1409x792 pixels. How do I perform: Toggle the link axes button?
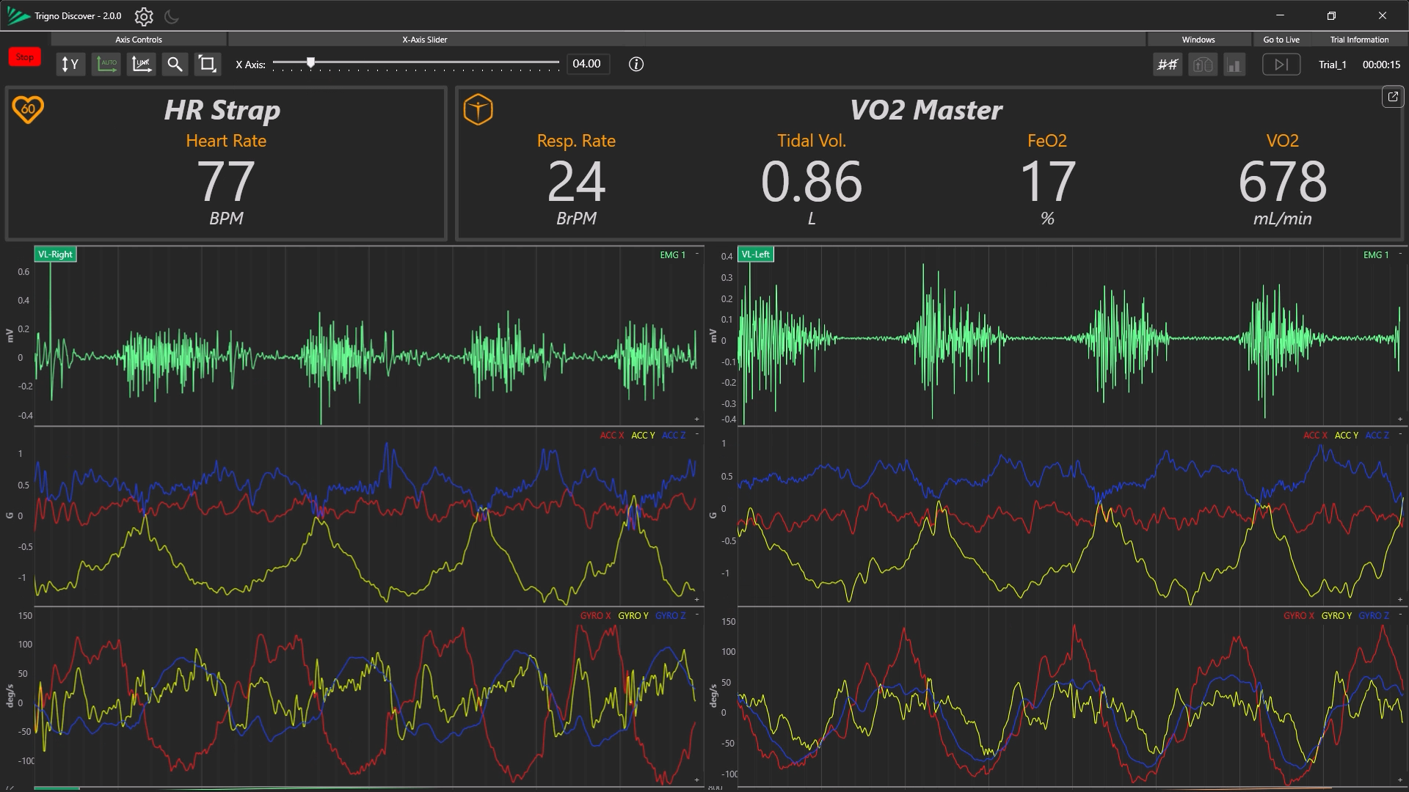[x=141, y=65]
